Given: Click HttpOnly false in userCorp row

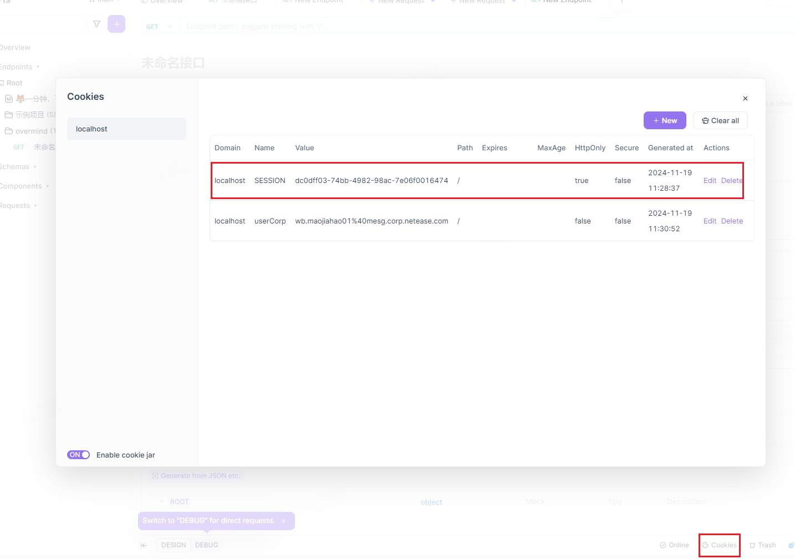Looking at the screenshot, I should (583, 221).
